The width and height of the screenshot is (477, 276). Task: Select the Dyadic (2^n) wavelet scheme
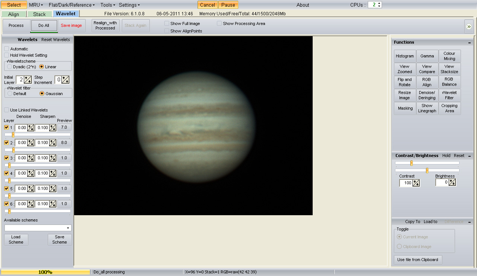[x=10, y=67]
